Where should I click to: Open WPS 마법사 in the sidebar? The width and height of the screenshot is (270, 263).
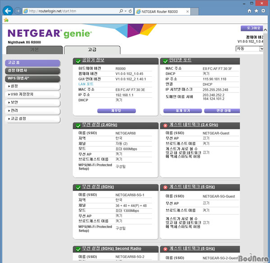[x=32, y=79]
